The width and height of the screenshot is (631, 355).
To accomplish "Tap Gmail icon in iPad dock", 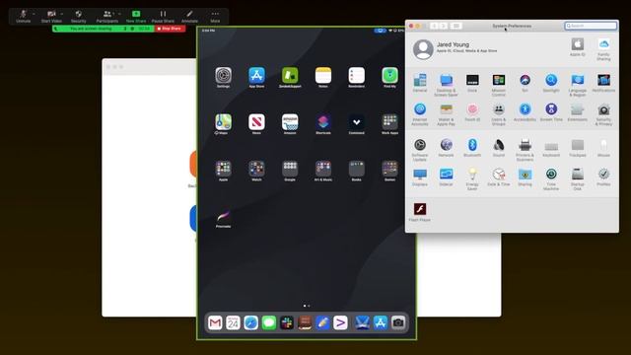I will click(215, 322).
